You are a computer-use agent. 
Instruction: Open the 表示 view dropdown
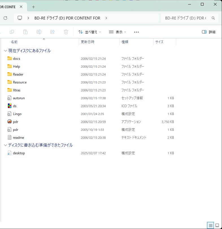tap(117, 32)
